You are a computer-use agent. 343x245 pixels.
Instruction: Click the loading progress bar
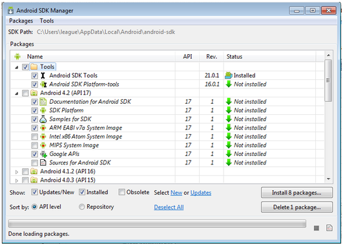[x=157, y=223]
